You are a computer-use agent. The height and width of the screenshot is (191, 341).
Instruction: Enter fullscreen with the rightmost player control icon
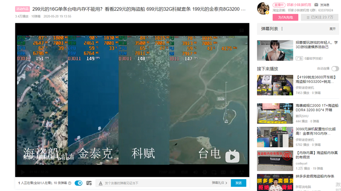coord(242,172)
